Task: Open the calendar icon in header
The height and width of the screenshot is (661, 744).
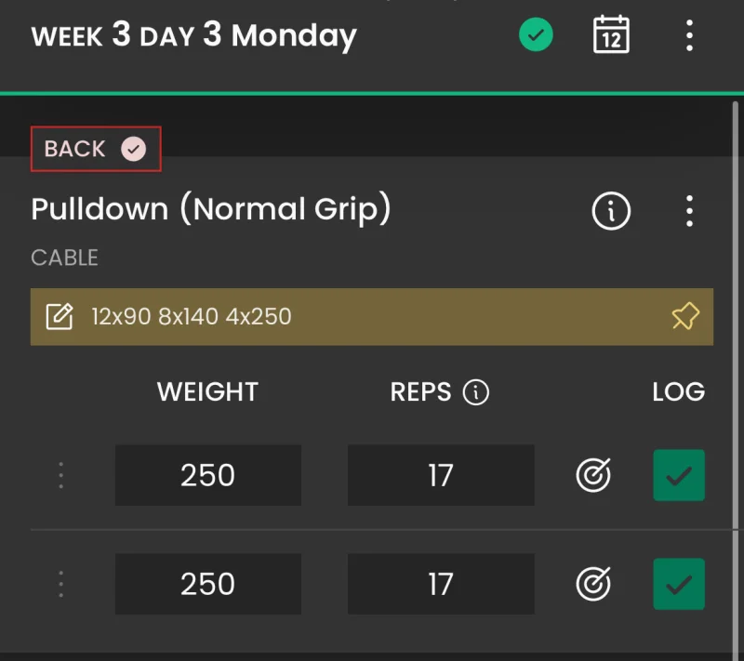Action: (611, 34)
